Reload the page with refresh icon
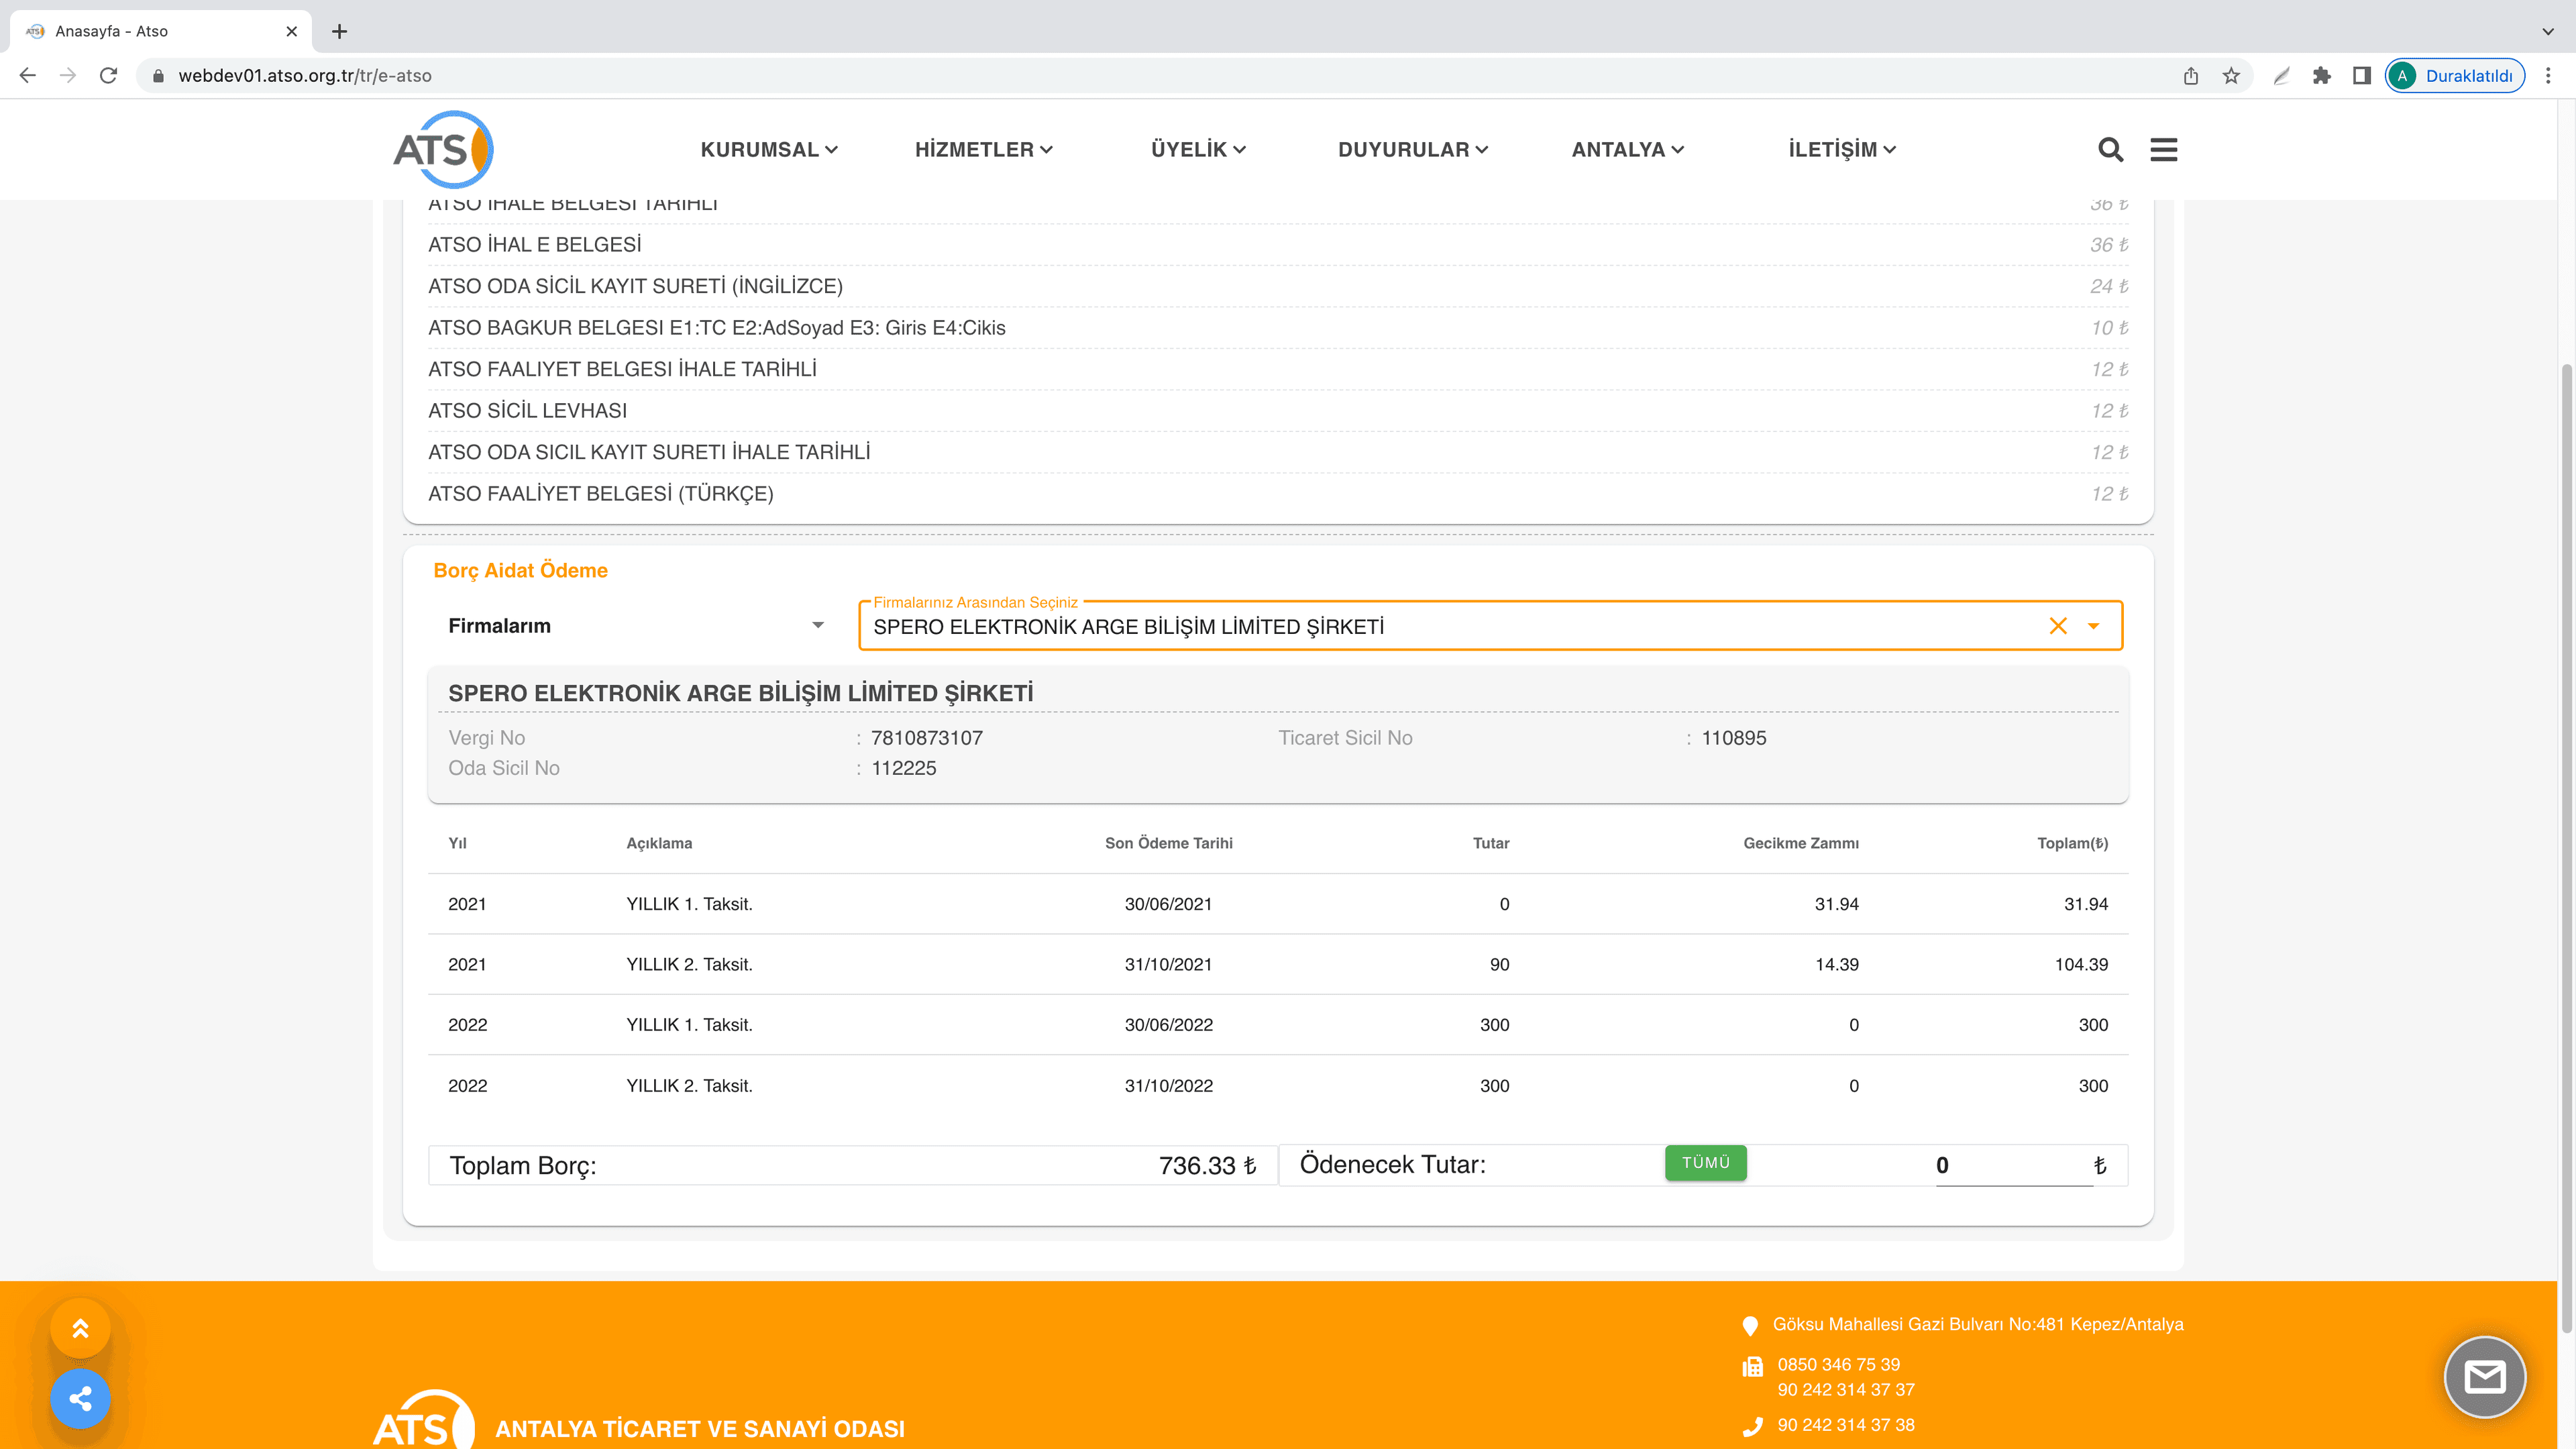This screenshot has height=1449, width=2576. tap(108, 75)
